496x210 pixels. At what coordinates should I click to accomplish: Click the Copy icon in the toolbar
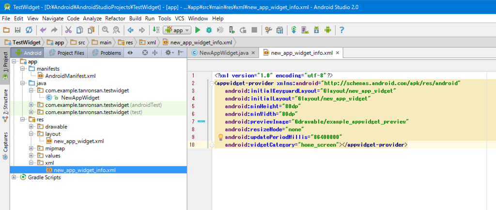80,30
